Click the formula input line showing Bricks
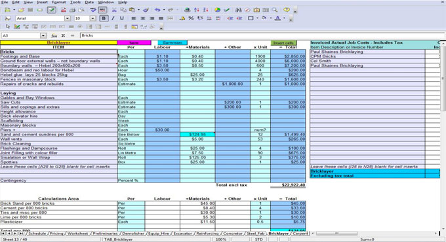Viewport: 446px width, 242px height. coord(262,36)
